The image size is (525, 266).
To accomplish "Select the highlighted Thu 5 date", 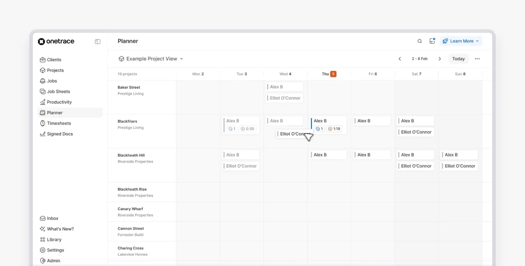I will (x=328, y=74).
